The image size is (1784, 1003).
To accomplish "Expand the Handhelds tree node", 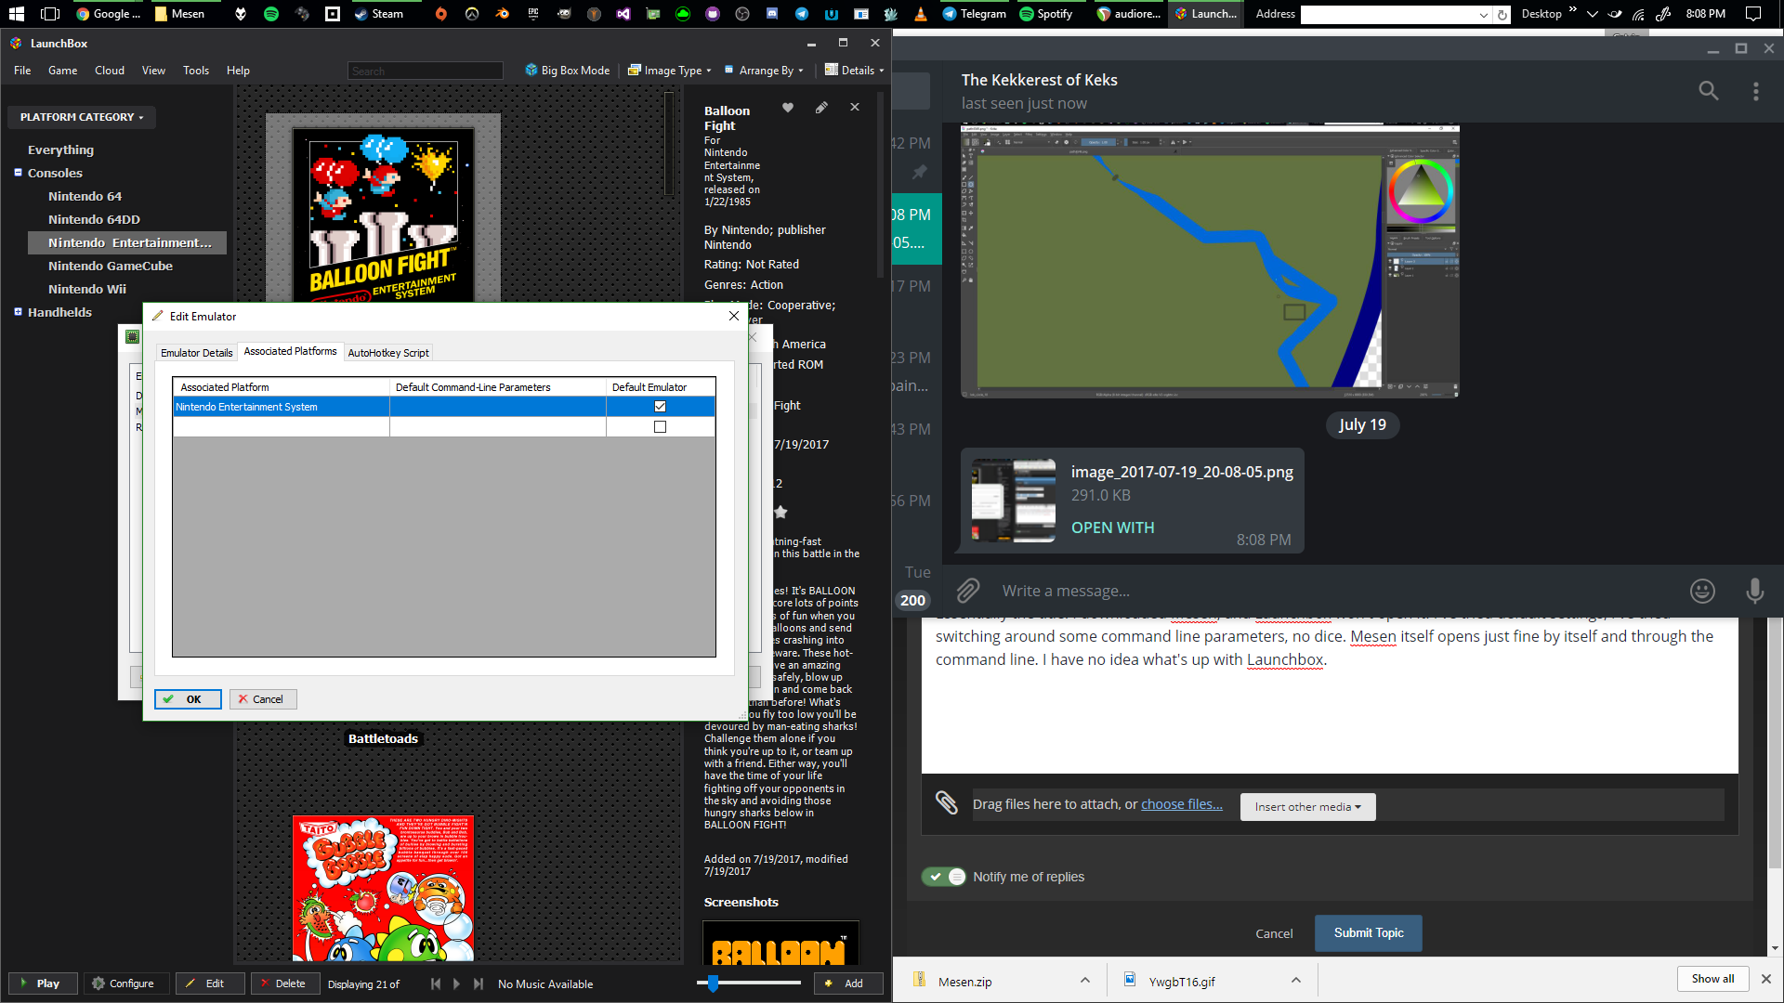I will [18, 312].
